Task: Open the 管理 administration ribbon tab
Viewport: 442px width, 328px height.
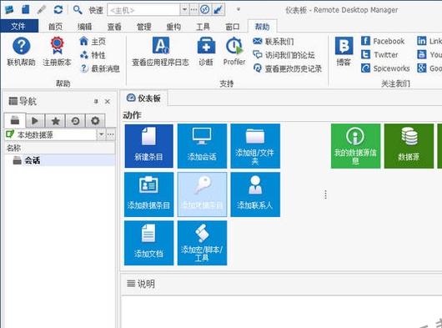Action: coord(144,27)
